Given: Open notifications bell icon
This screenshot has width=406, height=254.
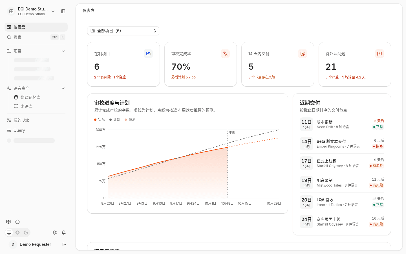Looking at the screenshot, I should pyautogui.click(x=64, y=233).
